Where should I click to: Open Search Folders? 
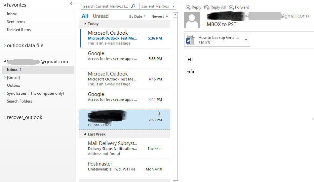point(20,101)
